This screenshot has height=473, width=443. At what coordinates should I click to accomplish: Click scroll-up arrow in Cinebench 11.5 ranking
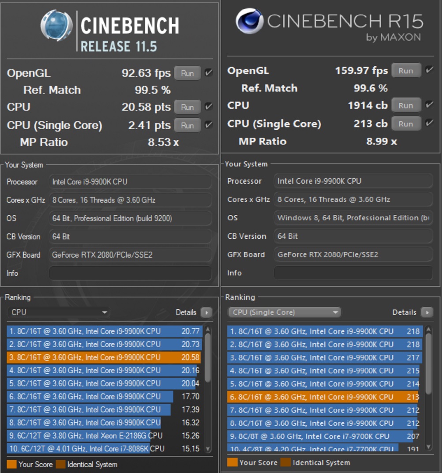coord(208,330)
